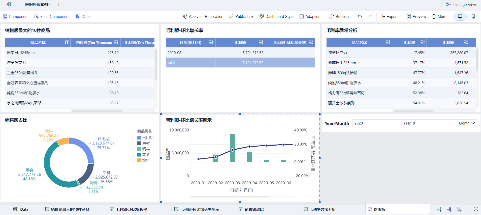Open Lineage View
This screenshot has height=215, width=481.
tap(461, 5)
